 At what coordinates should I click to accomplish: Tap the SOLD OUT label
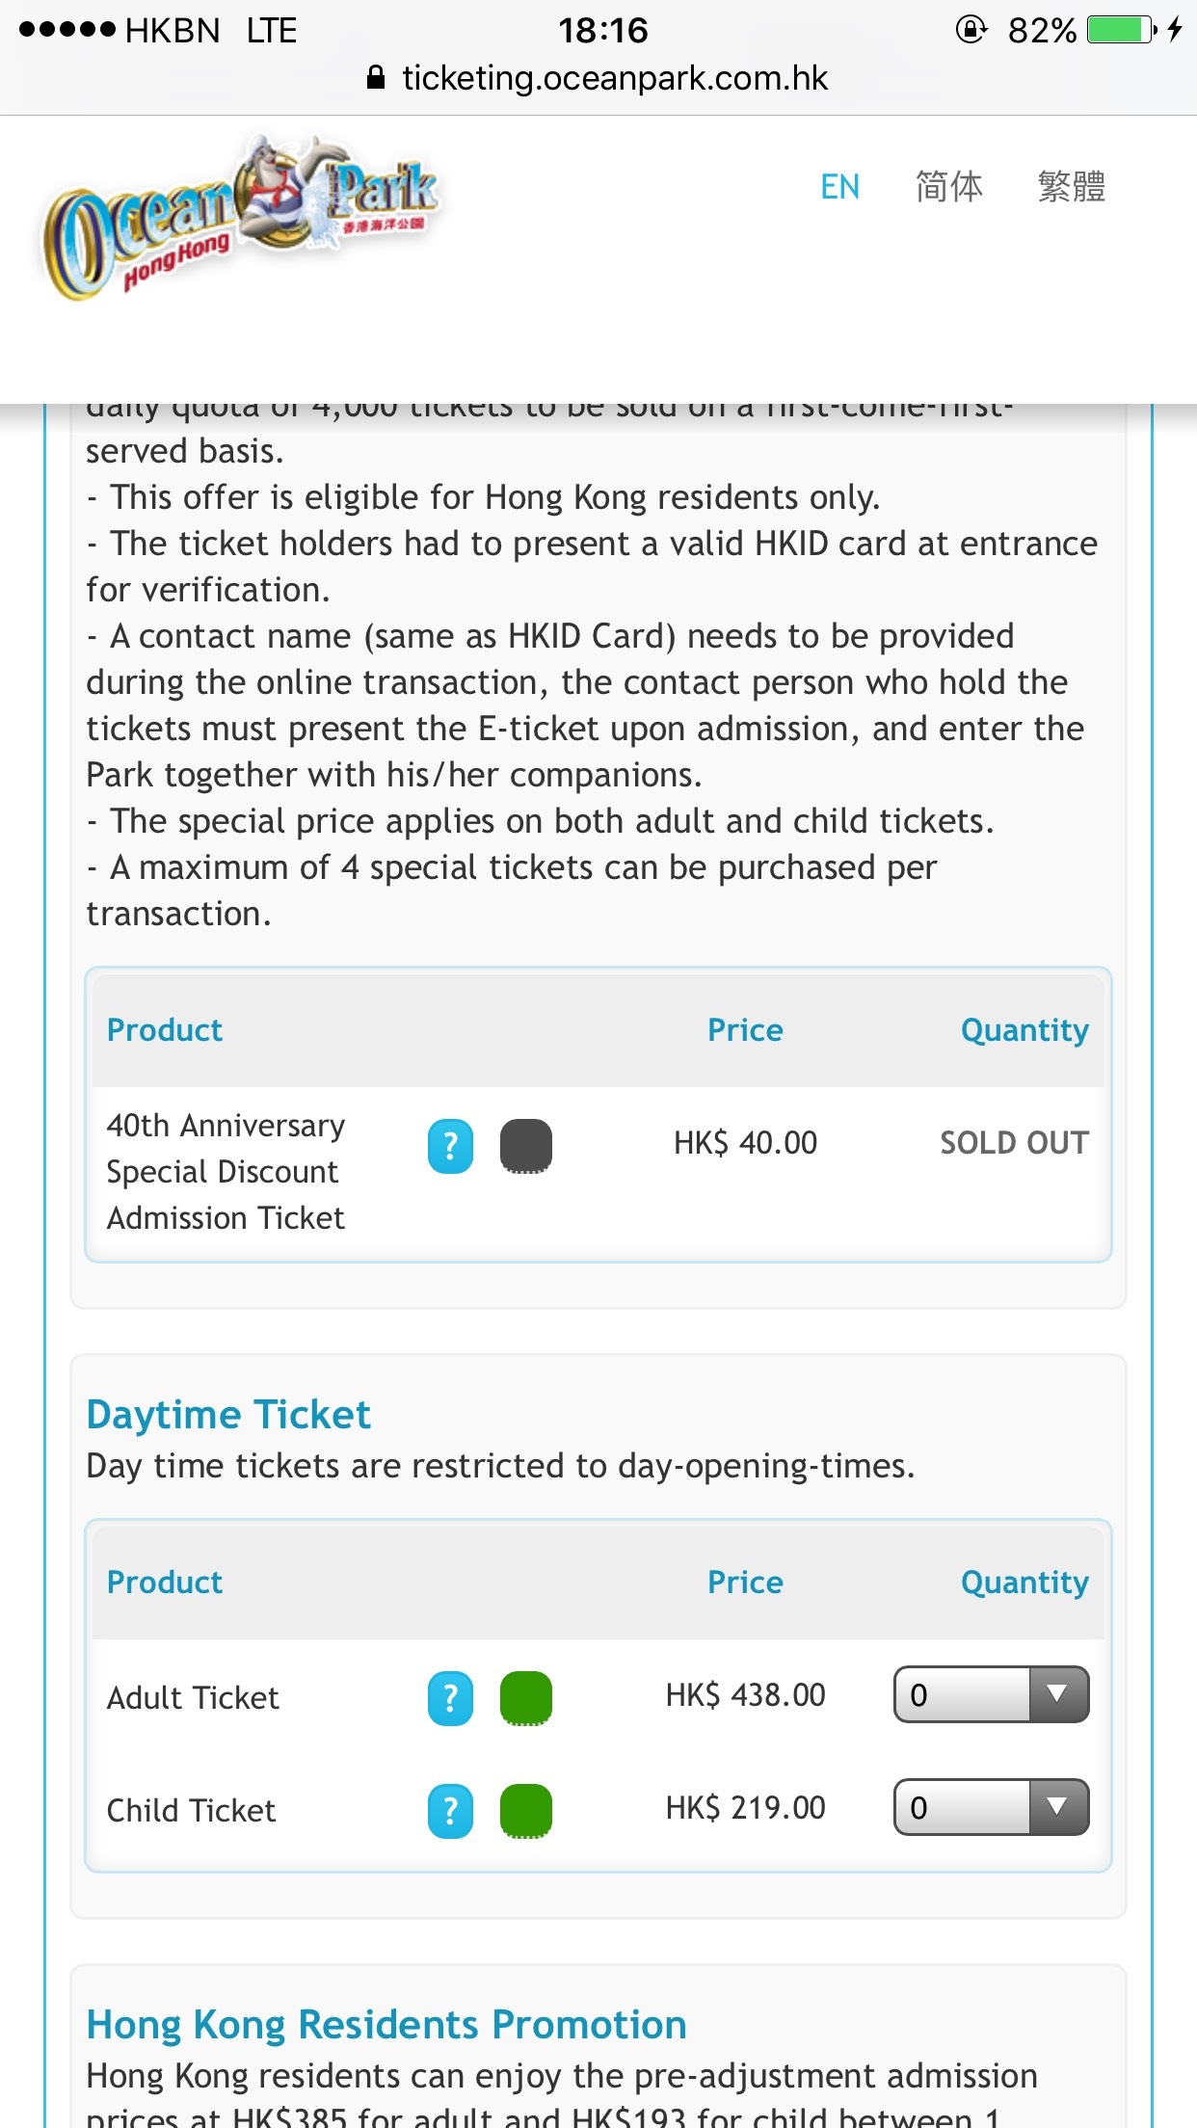pyautogui.click(x=1015, y=1143)
